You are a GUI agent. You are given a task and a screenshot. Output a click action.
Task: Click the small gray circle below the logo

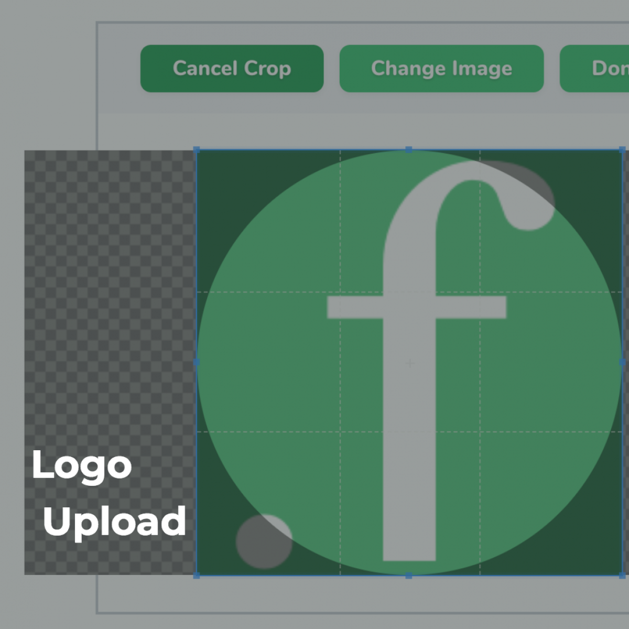[x=264, y=542]
